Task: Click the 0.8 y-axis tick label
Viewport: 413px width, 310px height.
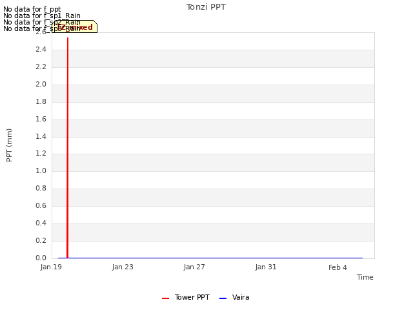Action: coord(41,188)
